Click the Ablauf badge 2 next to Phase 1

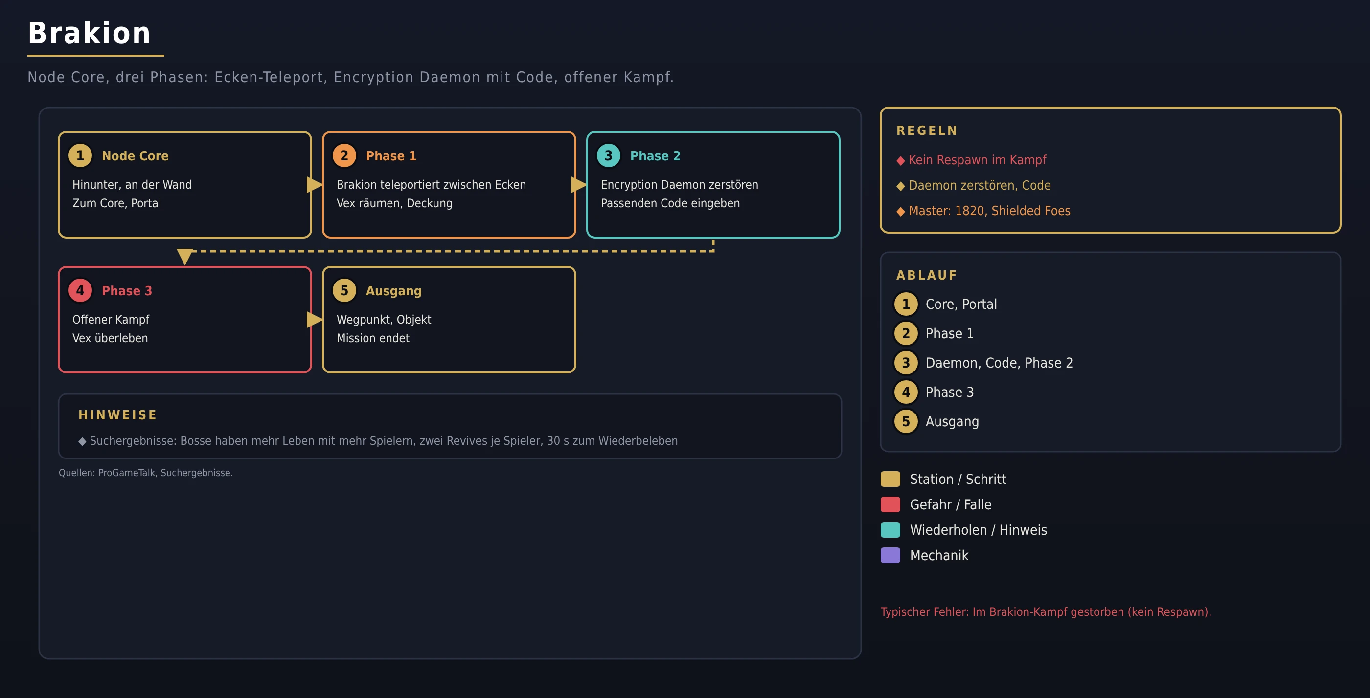click(x=906, y=333)
